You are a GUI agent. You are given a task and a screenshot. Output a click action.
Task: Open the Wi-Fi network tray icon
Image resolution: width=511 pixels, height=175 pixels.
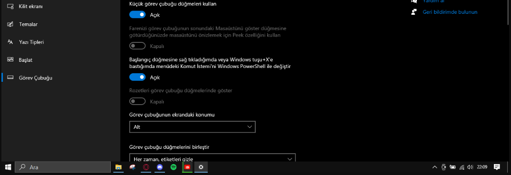coord(462,167)
